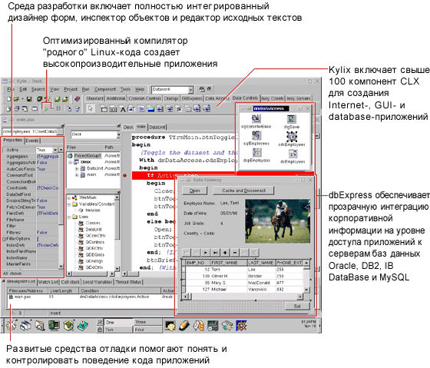Click the Cache and Disconnect button
This screenshot has height=368, width=430.
244,191
